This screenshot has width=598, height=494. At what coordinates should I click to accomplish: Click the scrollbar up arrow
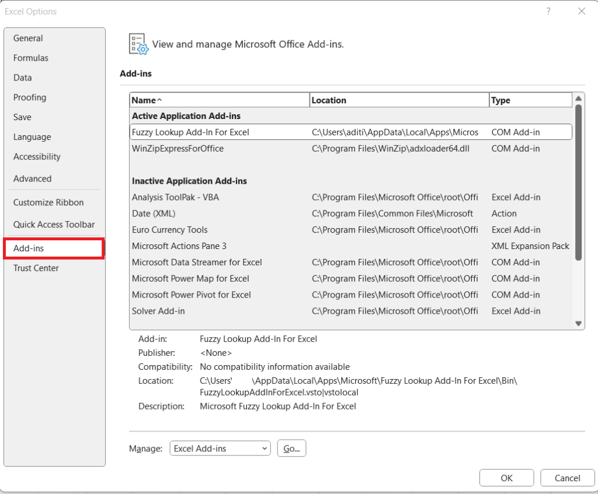pyautogui.click(x=578, y=98)
